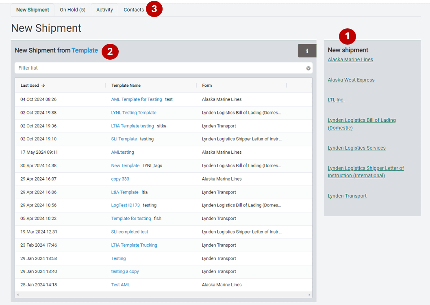The height and width of the screenshot is (305, 430).
Task: Select the date 05 Apr 2024 10:22
Action: point(38,219)
